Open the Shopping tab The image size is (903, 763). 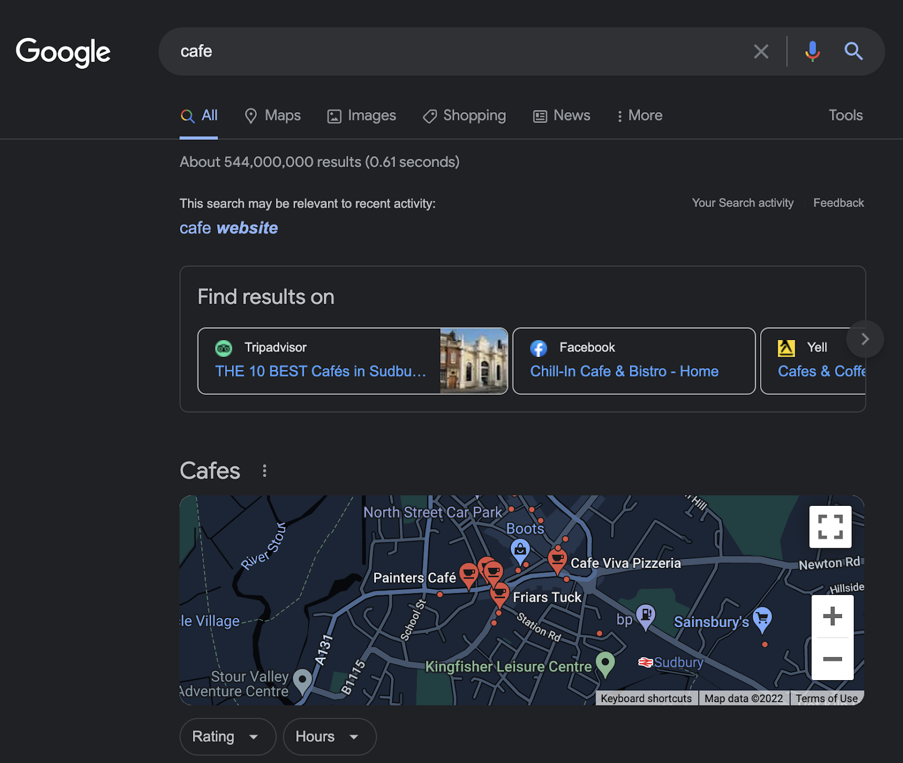pos(464,116)
